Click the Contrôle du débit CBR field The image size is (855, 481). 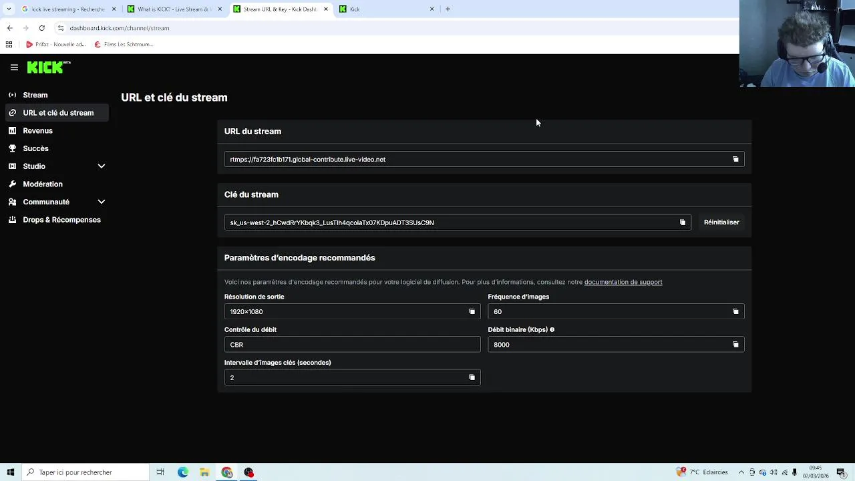pos(352,345)
